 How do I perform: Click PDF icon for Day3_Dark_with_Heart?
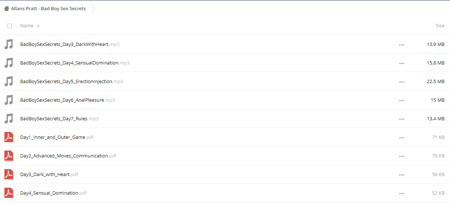tap(9, 174)
